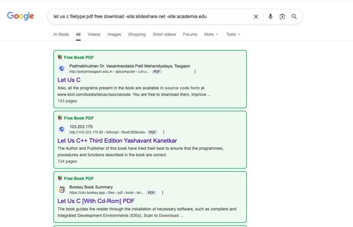Click globe favicon of 103.203.175 result
Screen dimensions: 353x227
click(x=62, y=129)
